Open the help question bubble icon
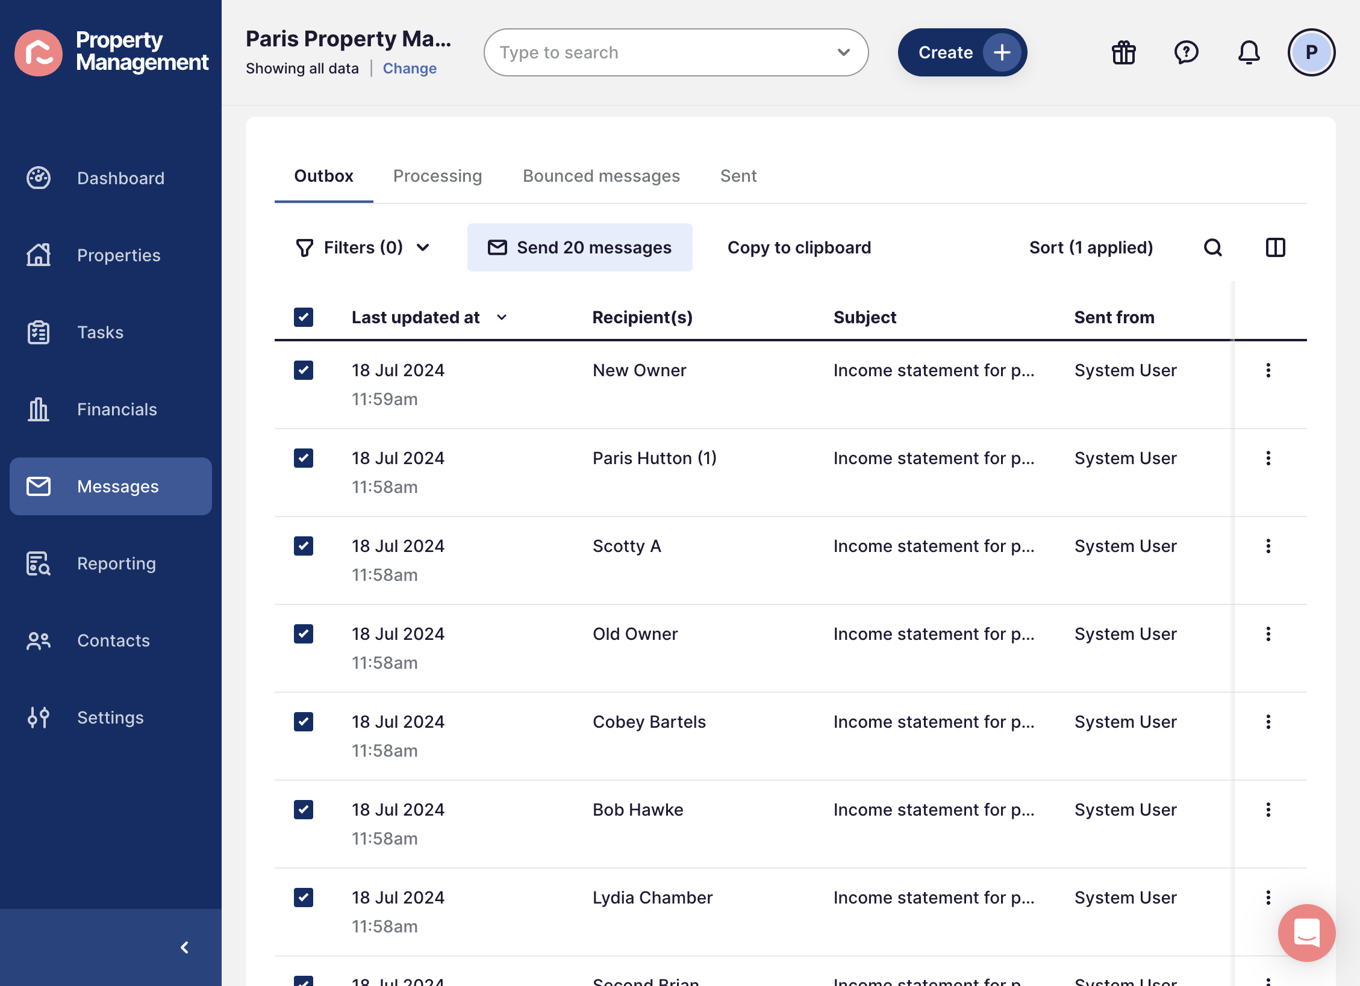Screen dimensions: 1360x986 coord(1187,52)
